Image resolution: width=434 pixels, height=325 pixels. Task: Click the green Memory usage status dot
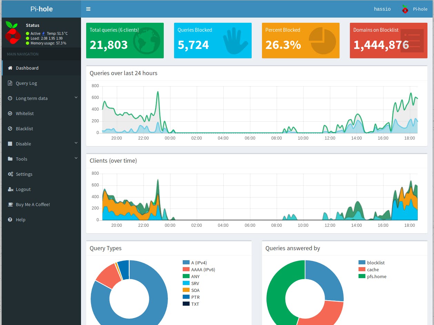pyautogui.click(x=28, y=43)
